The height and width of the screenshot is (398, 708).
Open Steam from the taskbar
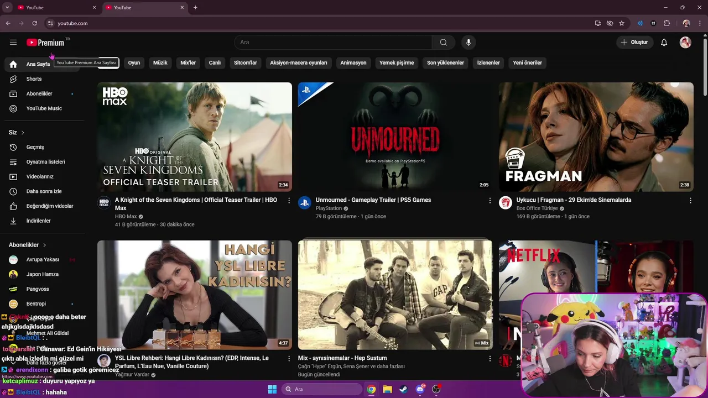click(x=404, y=389)
